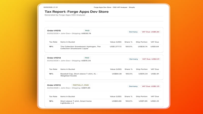The height and width of the screenshot is (114, 203).
Task: Click the VAT Due cell US$5.84 in Order #1015 table
Action: click(155, 47)
